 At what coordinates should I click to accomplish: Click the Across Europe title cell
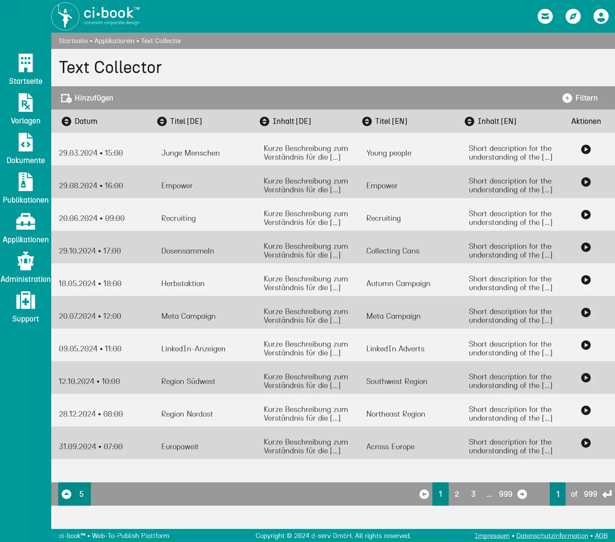390,446
